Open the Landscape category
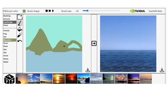Viewport: 167px width, 94px height. (10, 22)
